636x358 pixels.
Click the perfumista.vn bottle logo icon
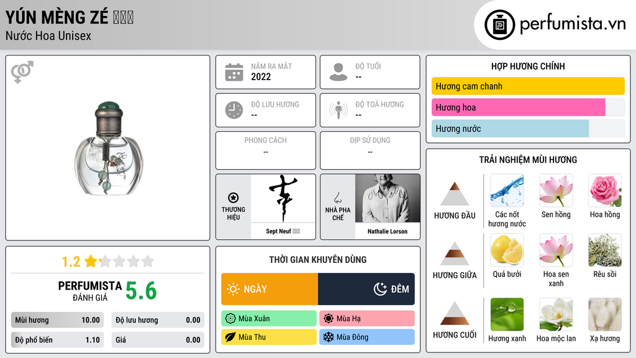[499, 25]
